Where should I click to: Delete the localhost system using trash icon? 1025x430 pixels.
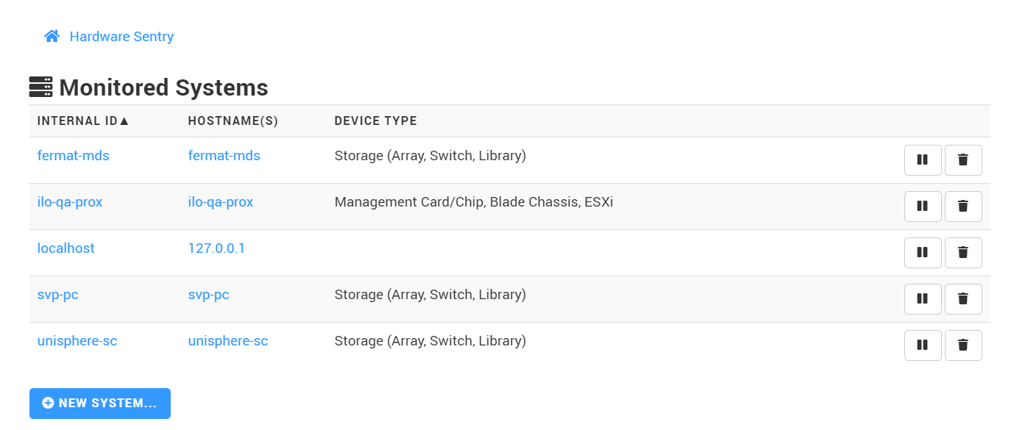pos(963,252)
